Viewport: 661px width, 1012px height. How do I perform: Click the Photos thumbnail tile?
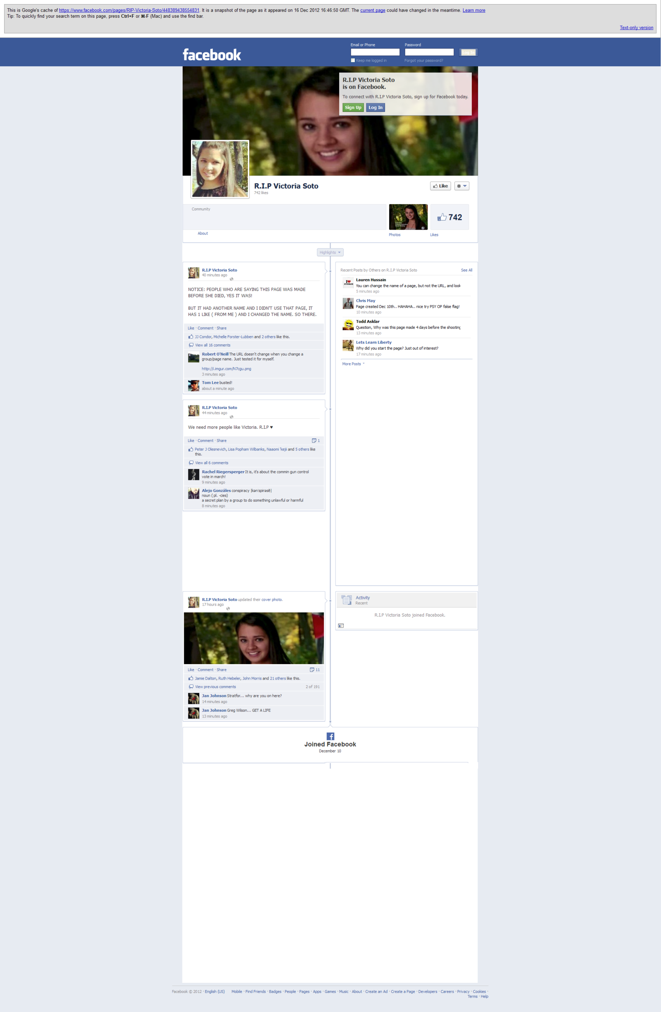click(x=408, y=217)
